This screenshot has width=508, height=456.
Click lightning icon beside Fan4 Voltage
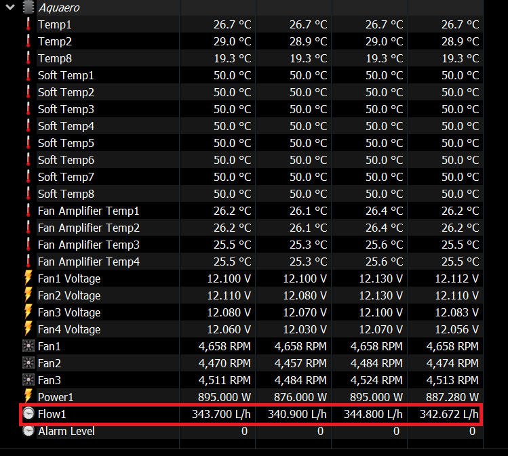pyautogui.click(x=28, y=329)
